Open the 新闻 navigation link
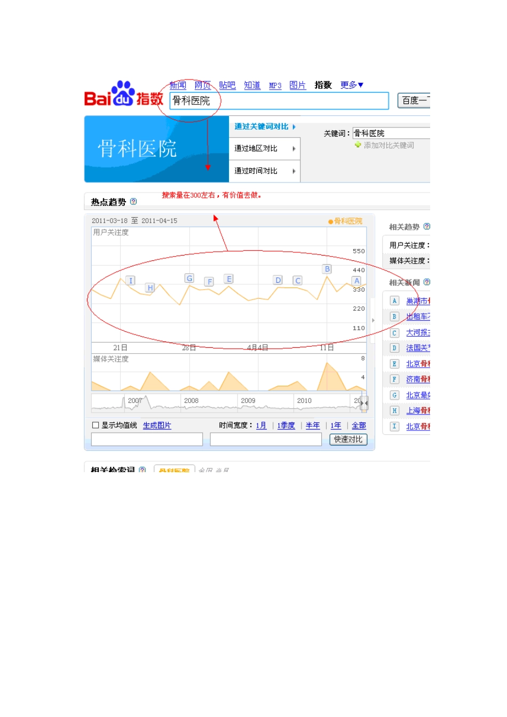 coord(178,85)
